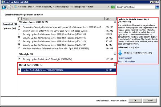
Task: Open the dropdown arrow before Windows Update
Action: tap(54, 7)
